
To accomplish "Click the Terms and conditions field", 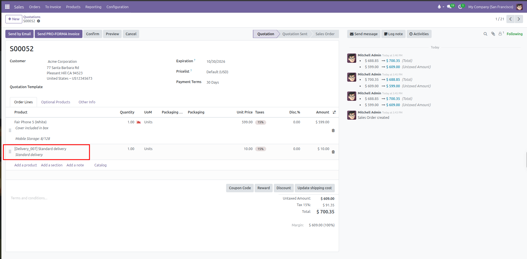I will [29, 198].
